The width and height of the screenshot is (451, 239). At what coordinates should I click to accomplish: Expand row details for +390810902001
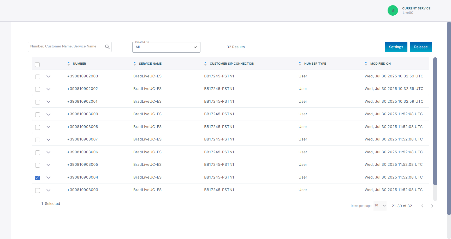pos(49,102)
